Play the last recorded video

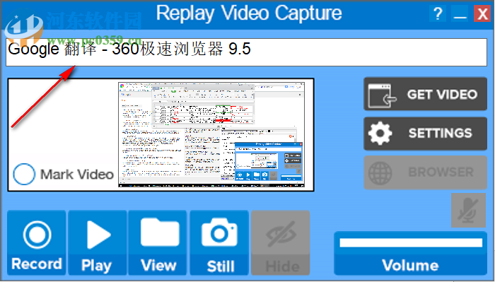click(98, 242)
